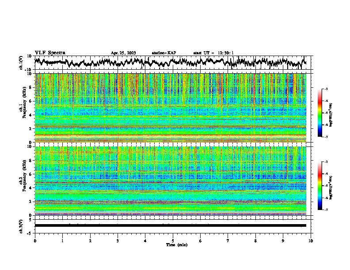Click the '-7' label on ch.1 colorbar
Image resolution: width=350 pixels, height=270 pixels.
tap(326, 137)
